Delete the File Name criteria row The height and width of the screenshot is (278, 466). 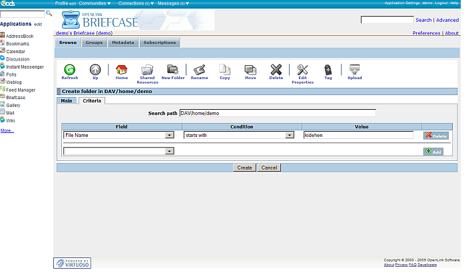(x=436, y=136)
